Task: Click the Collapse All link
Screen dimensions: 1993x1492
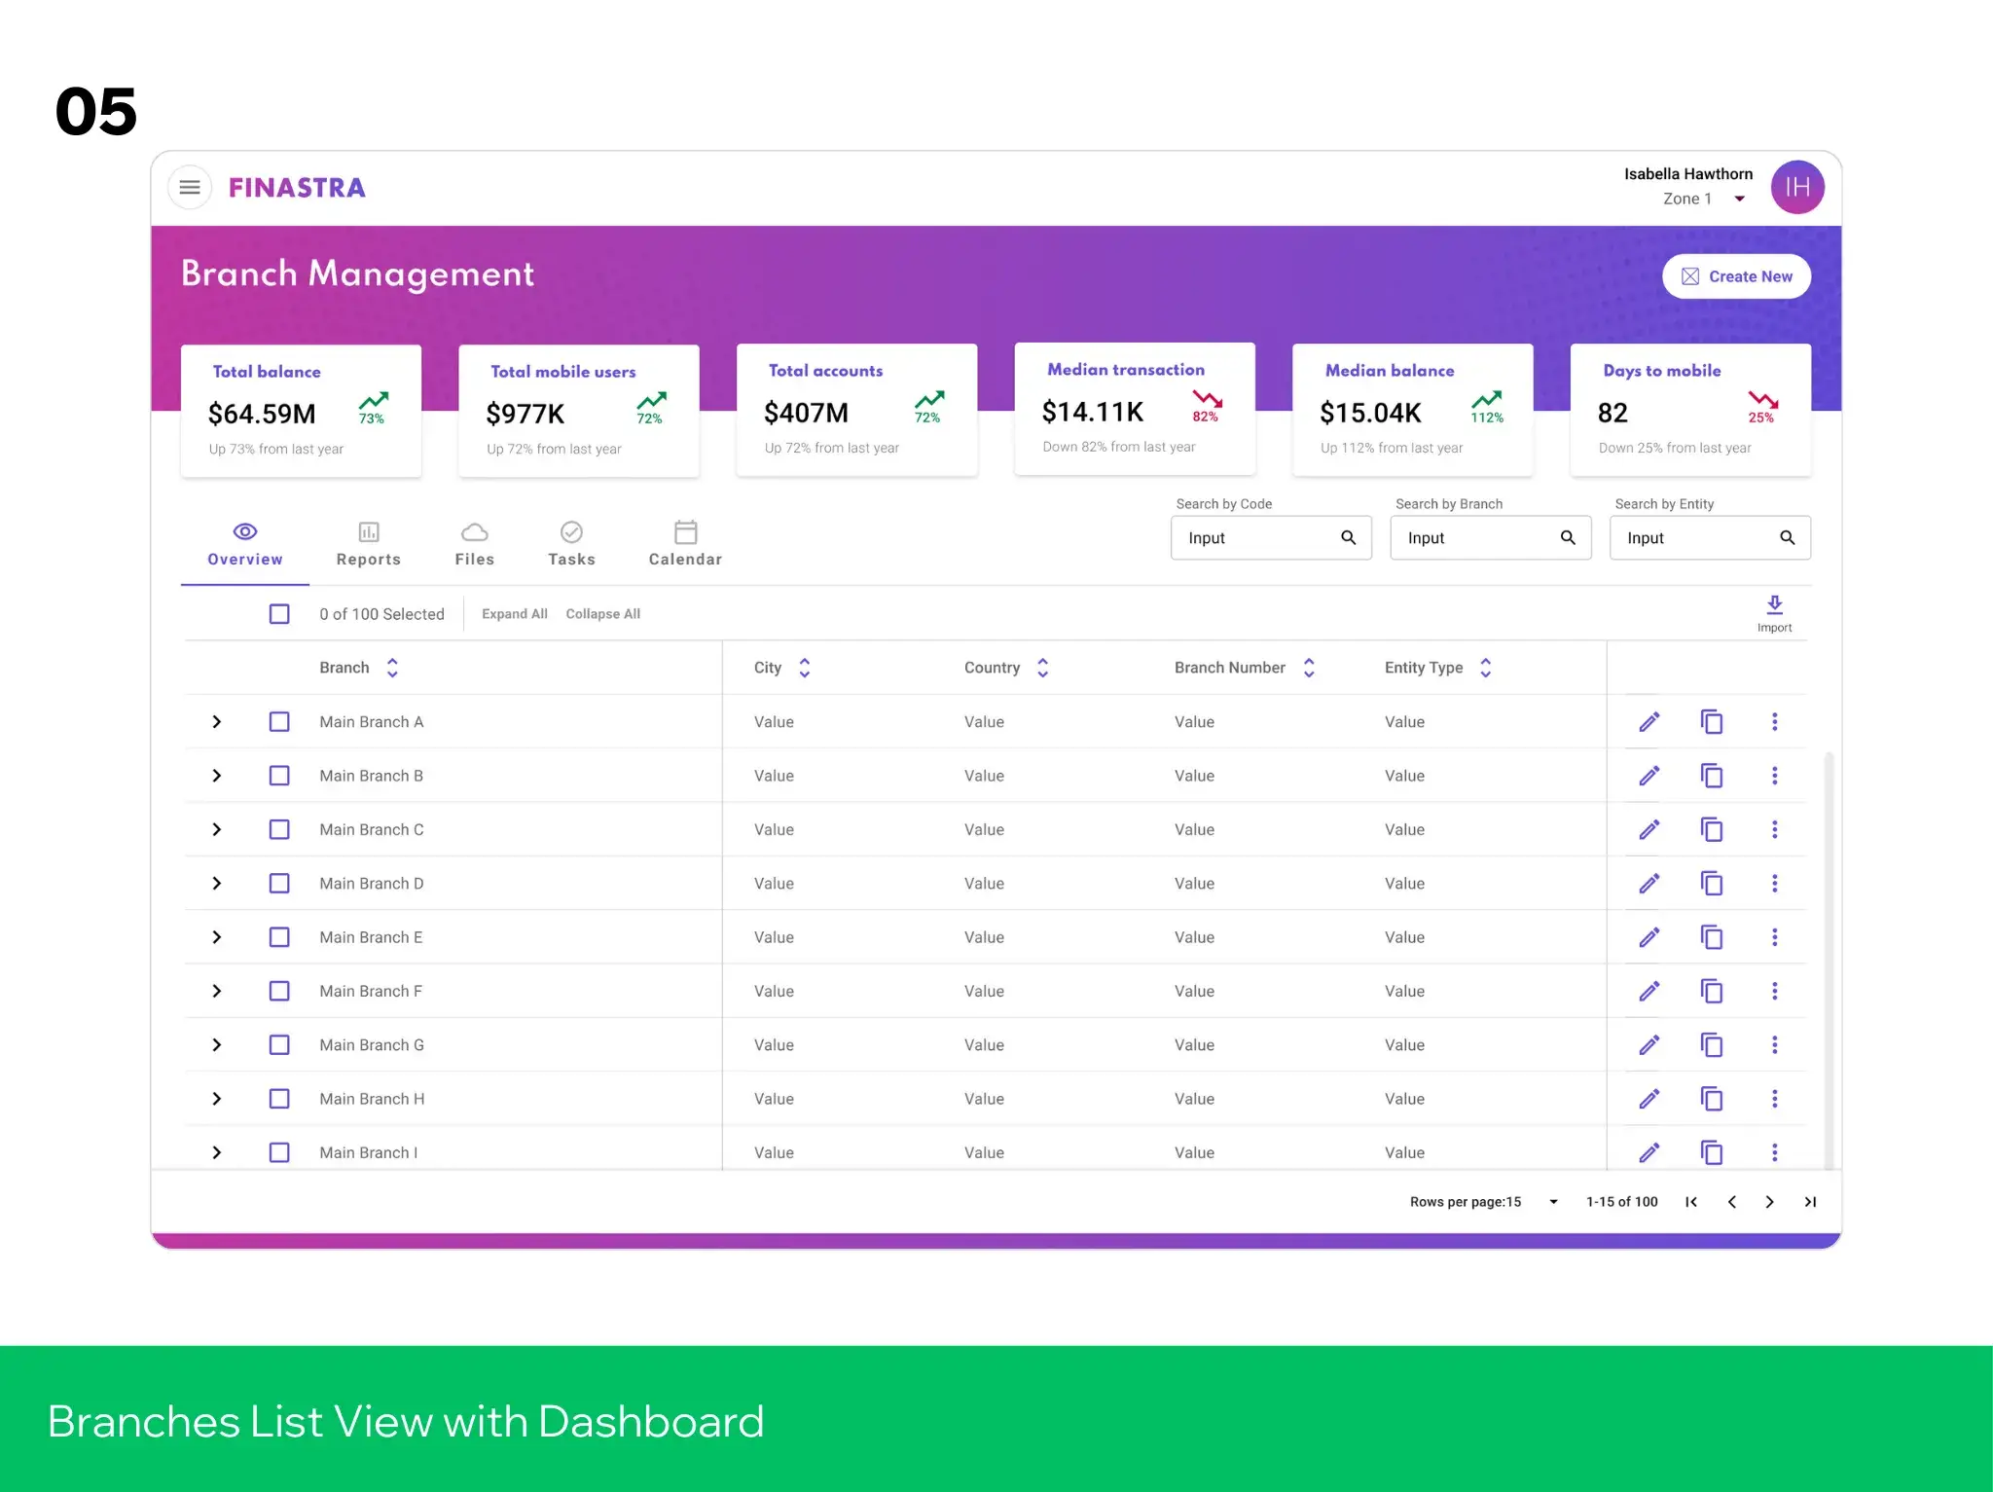Action: pyautogui.click(x=602, y=614)
